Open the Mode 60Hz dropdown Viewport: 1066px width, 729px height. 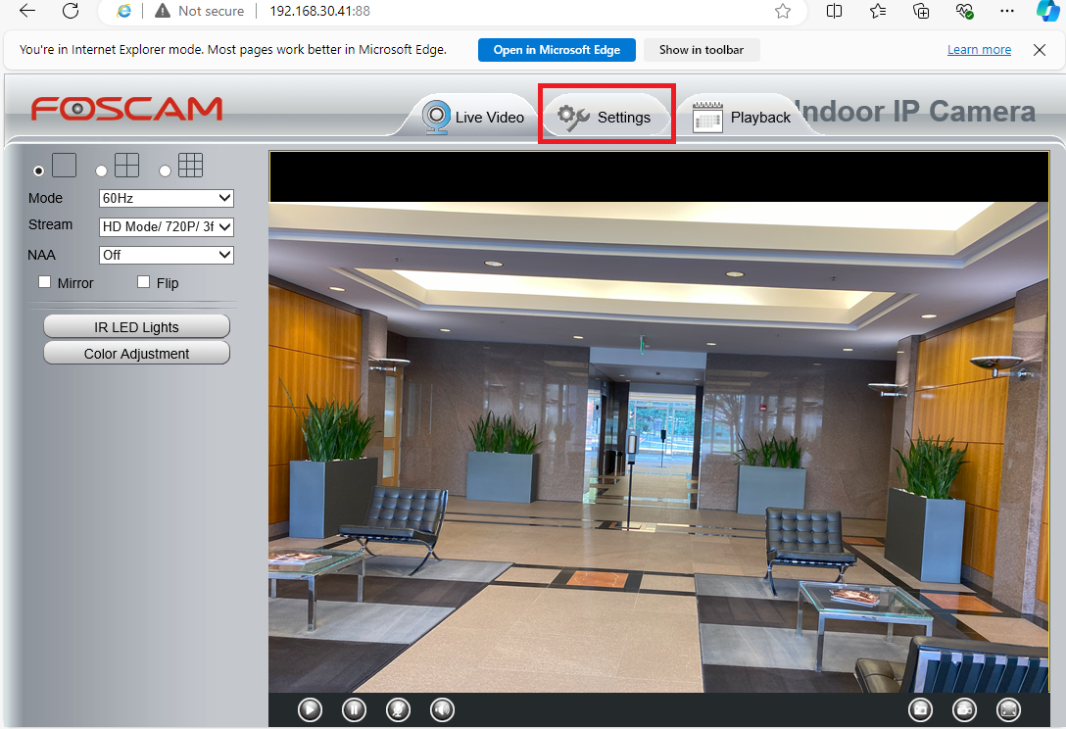[167, 198]
